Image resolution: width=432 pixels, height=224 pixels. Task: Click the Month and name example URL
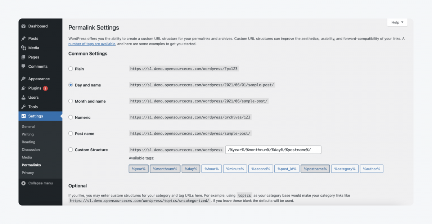tap(199, 101)
